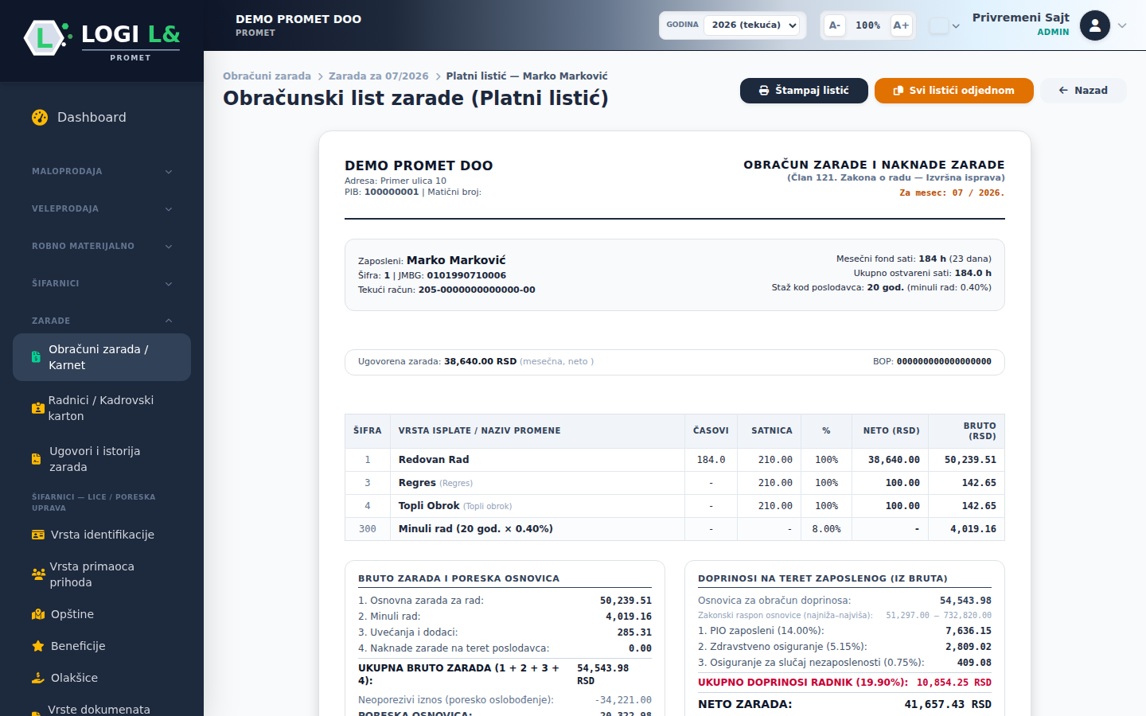Screen dimensions: 1146x716
Task: Open the GODINA year dropdown
Action: (x=752, y=25)
